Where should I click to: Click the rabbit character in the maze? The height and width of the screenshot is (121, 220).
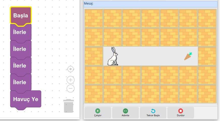(x=113, y=56)
